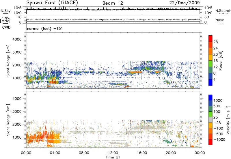Viewport: 231px width, 159px height.
Task: Click the "4000" tick of the power panel
Action: tap(17, 39)
